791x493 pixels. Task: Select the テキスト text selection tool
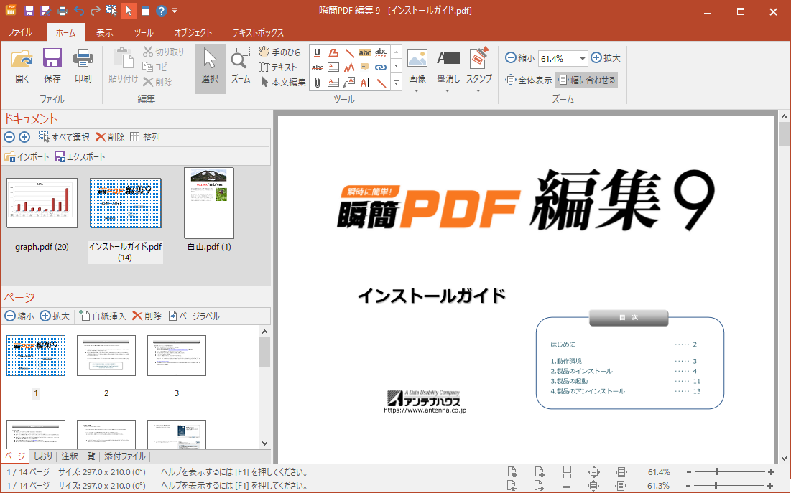pyautogui.click(x=278, y=67)
